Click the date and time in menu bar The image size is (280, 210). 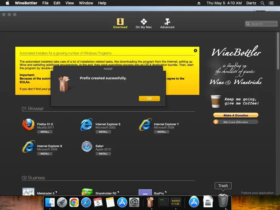click(224, 3)
